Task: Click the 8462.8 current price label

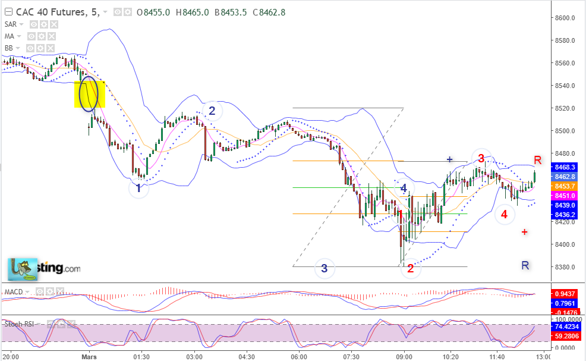Action: tap(565, 177)
